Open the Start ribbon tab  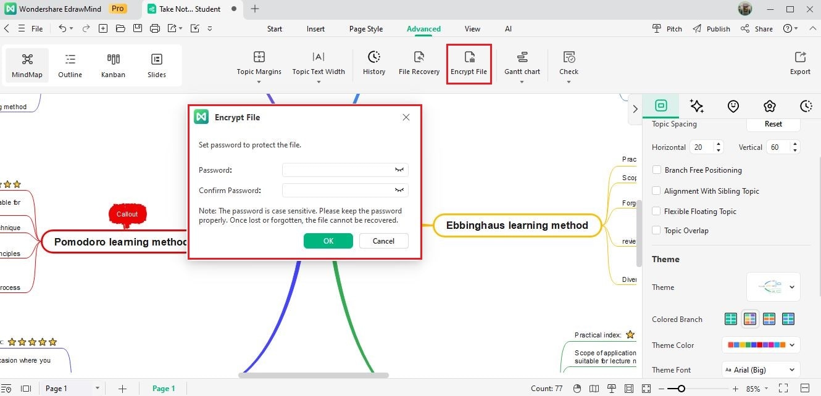pos(275,28)
